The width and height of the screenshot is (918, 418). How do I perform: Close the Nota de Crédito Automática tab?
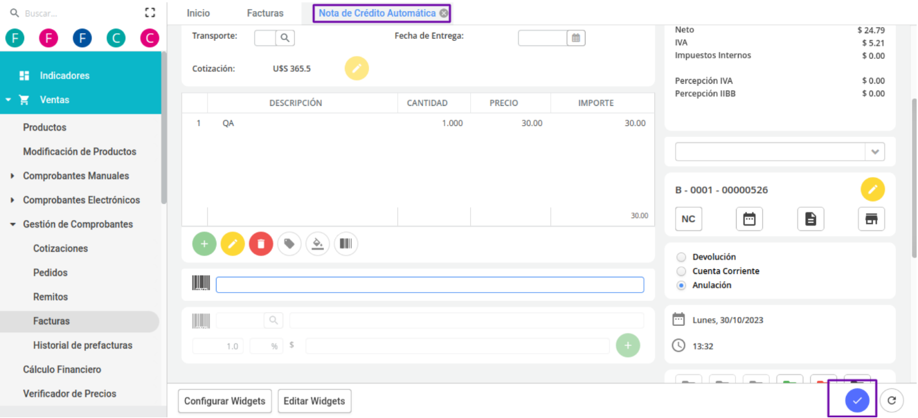[444, 13]
